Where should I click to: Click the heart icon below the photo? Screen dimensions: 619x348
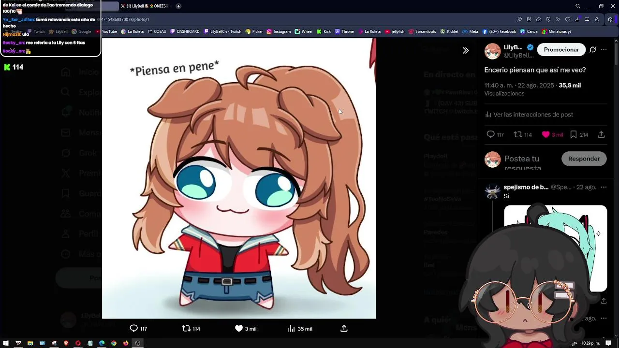coord(238,328)
